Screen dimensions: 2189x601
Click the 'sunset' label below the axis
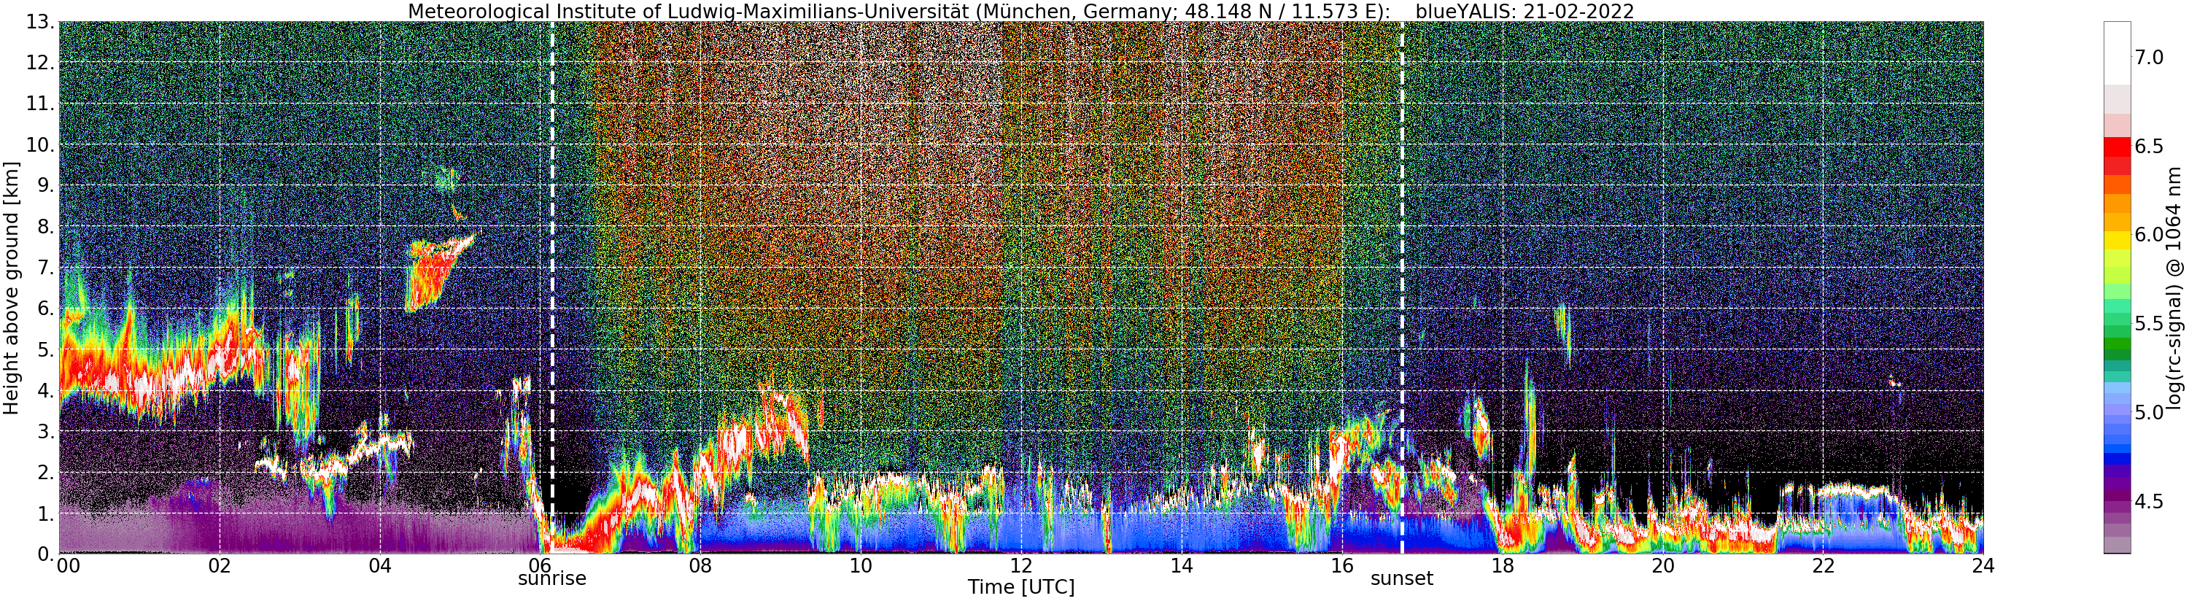pyautogui.click(x=1401, y=579)
